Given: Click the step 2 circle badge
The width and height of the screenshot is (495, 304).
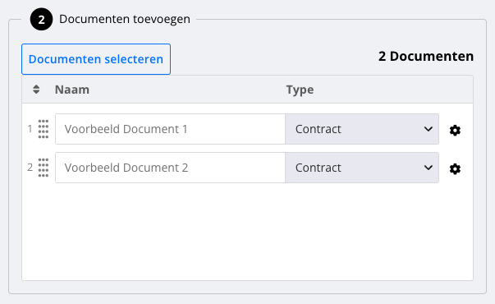Looking at the screenshot, I should (41, 20).
